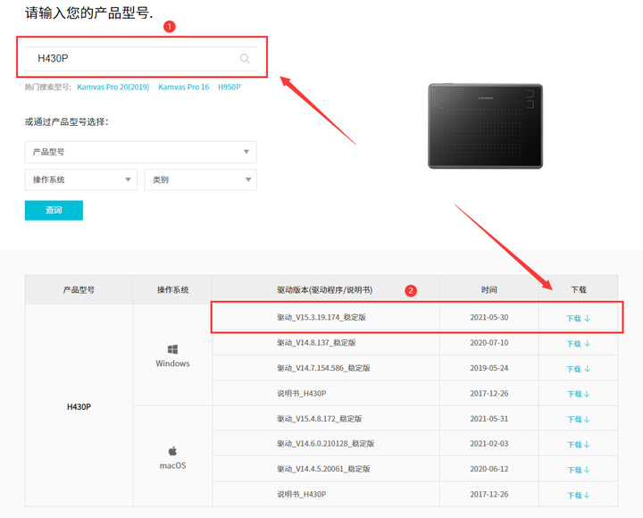
Task: Download macOS driver V15.4.8.172
Action: pyautogui.click(x=578, y=419)
